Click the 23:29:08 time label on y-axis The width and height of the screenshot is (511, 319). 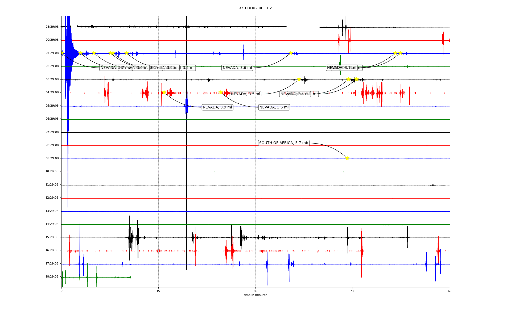tap(52, 27)
